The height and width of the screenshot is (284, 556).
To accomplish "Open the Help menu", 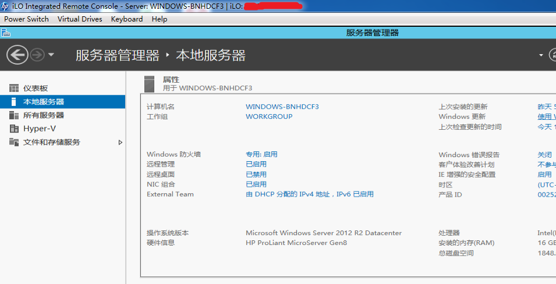I will 160,19.
